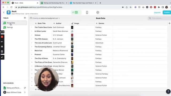Screen dimensions: 171x96
Task: Close the RecIt - Glide tab
Action: coord(37,3)
